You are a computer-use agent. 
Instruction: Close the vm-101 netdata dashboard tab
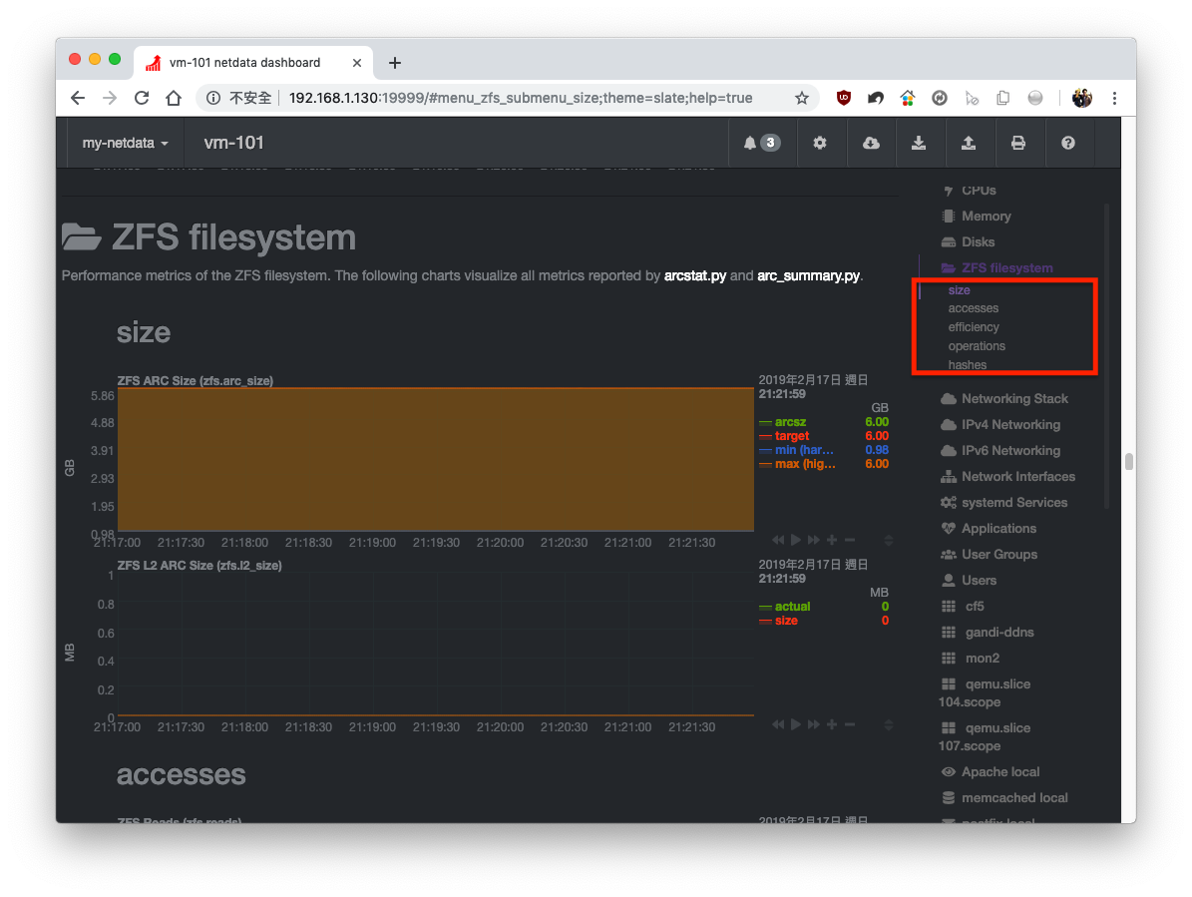coord(356,63)
